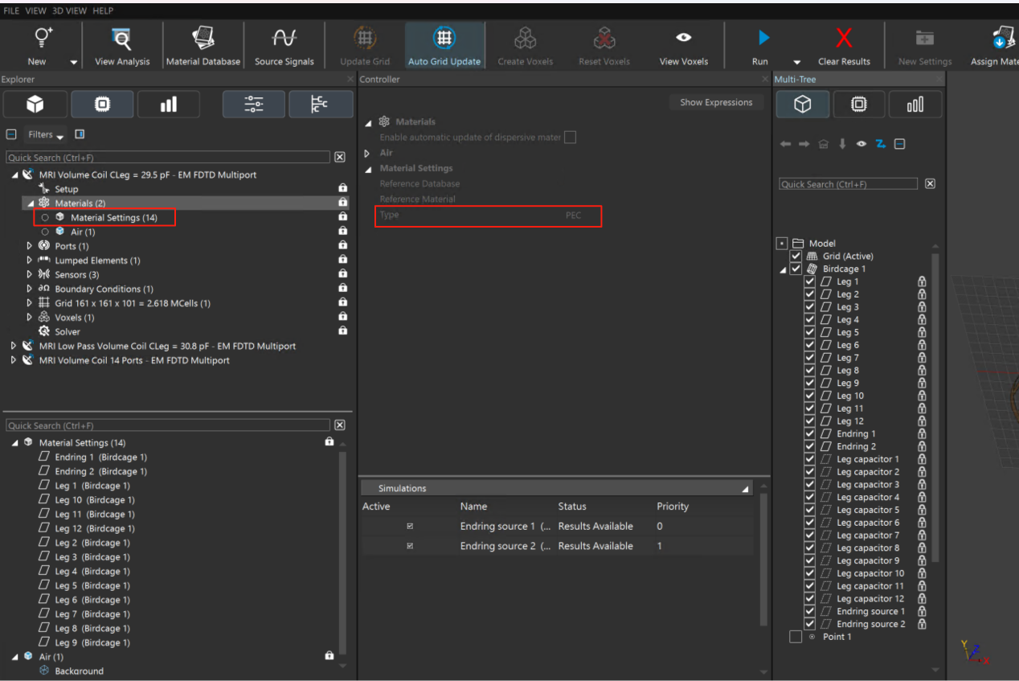Run the simulation with the Run icon
Image resolution: width=1019 pixels, height=681 pixels.
(x=763, y=38)
